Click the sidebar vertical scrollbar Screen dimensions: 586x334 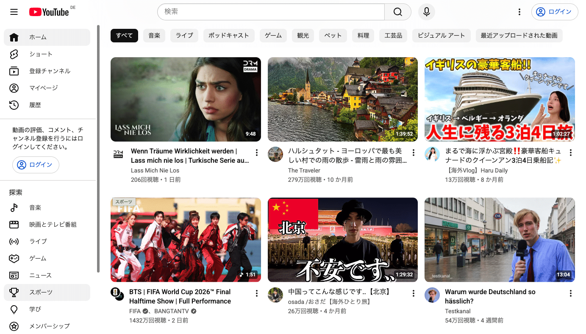point(98,148)
